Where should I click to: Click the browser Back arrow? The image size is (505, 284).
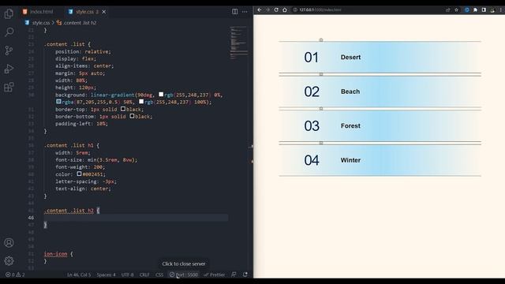point(260,10)
